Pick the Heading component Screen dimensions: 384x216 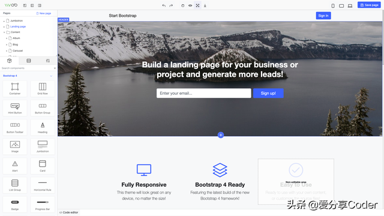pos(43,127)
